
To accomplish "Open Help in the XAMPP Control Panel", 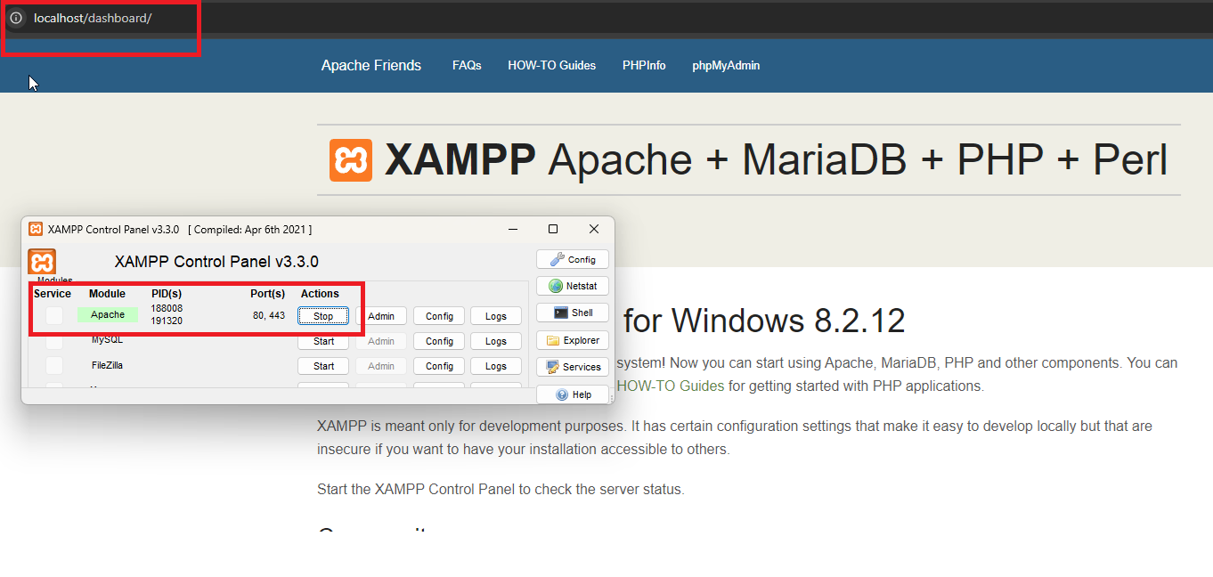I will 573,394.
